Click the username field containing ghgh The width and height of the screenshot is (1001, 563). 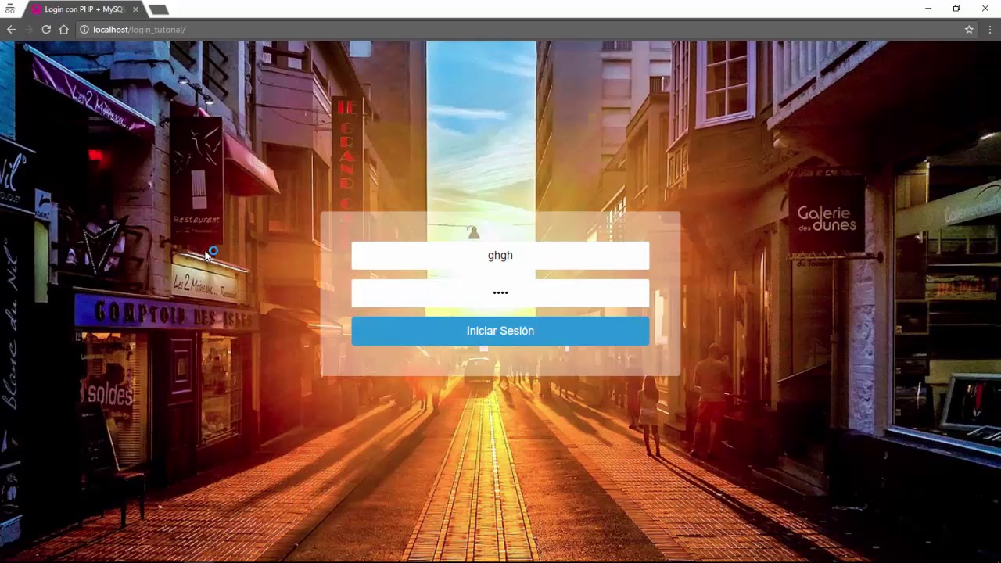pos(500,256)
